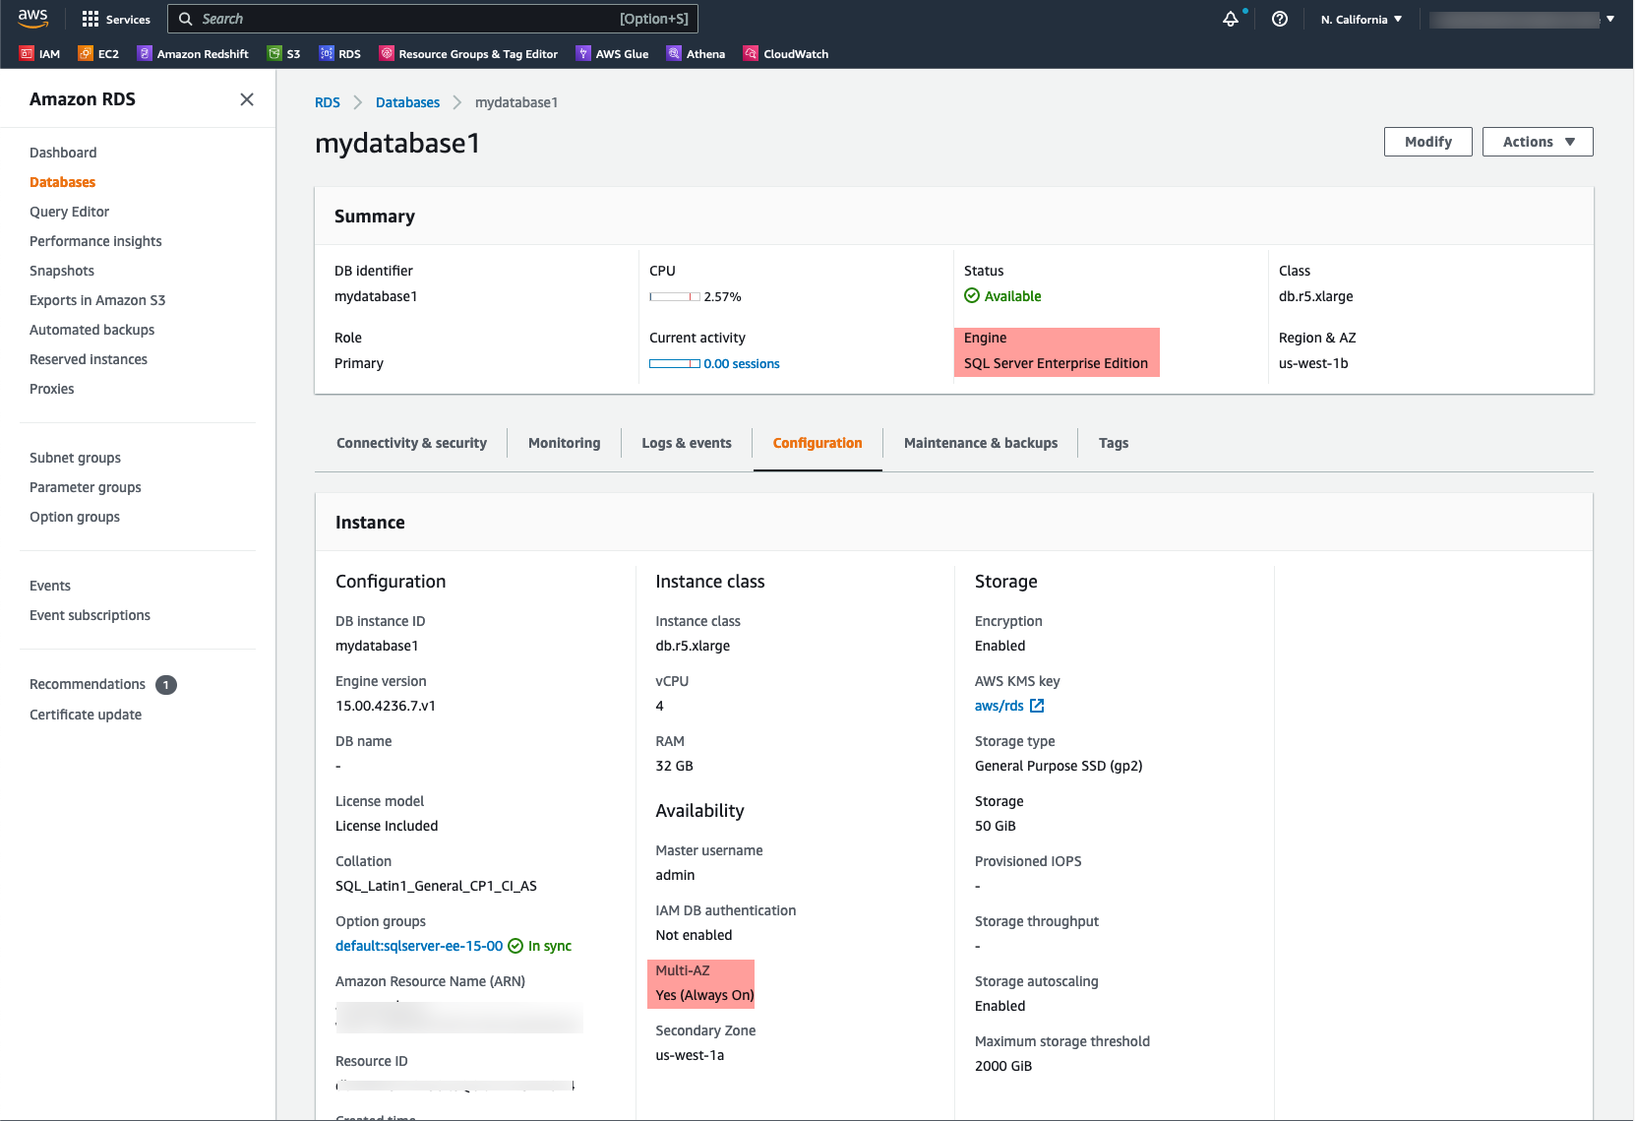Image resolution: width=1635 pixels, height=1121 pixels.
Task: Open the aws/rds KMS key link
Action: [x=999, y=706]
